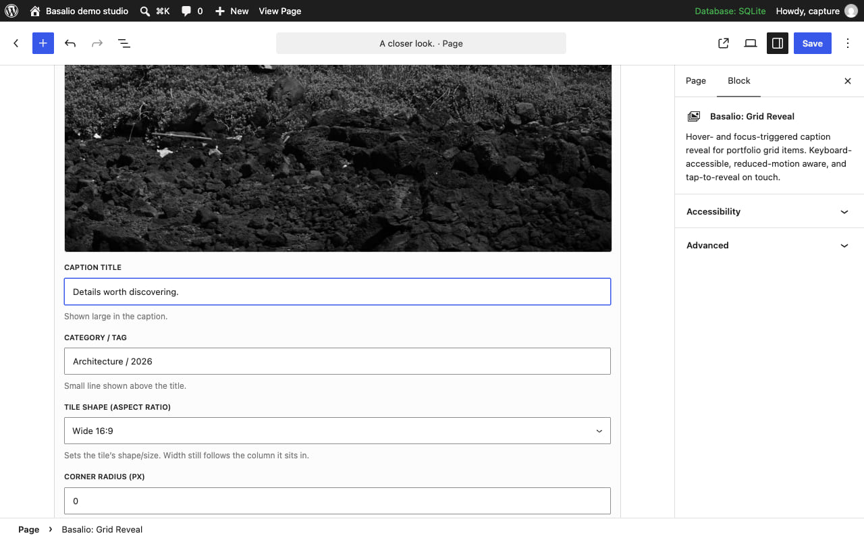This screenshot has width=864, height=540.
Task: Select the black-and-white rocks image
Action: [x=337, y=158]
